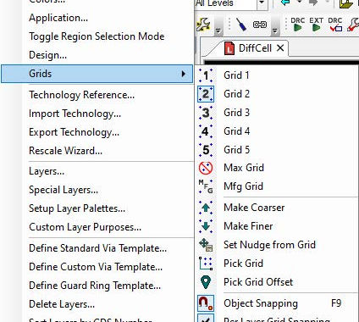The image size is (359, 322).
Task: Choose Rescale Wizard from the menu
Action: [65, 151]
